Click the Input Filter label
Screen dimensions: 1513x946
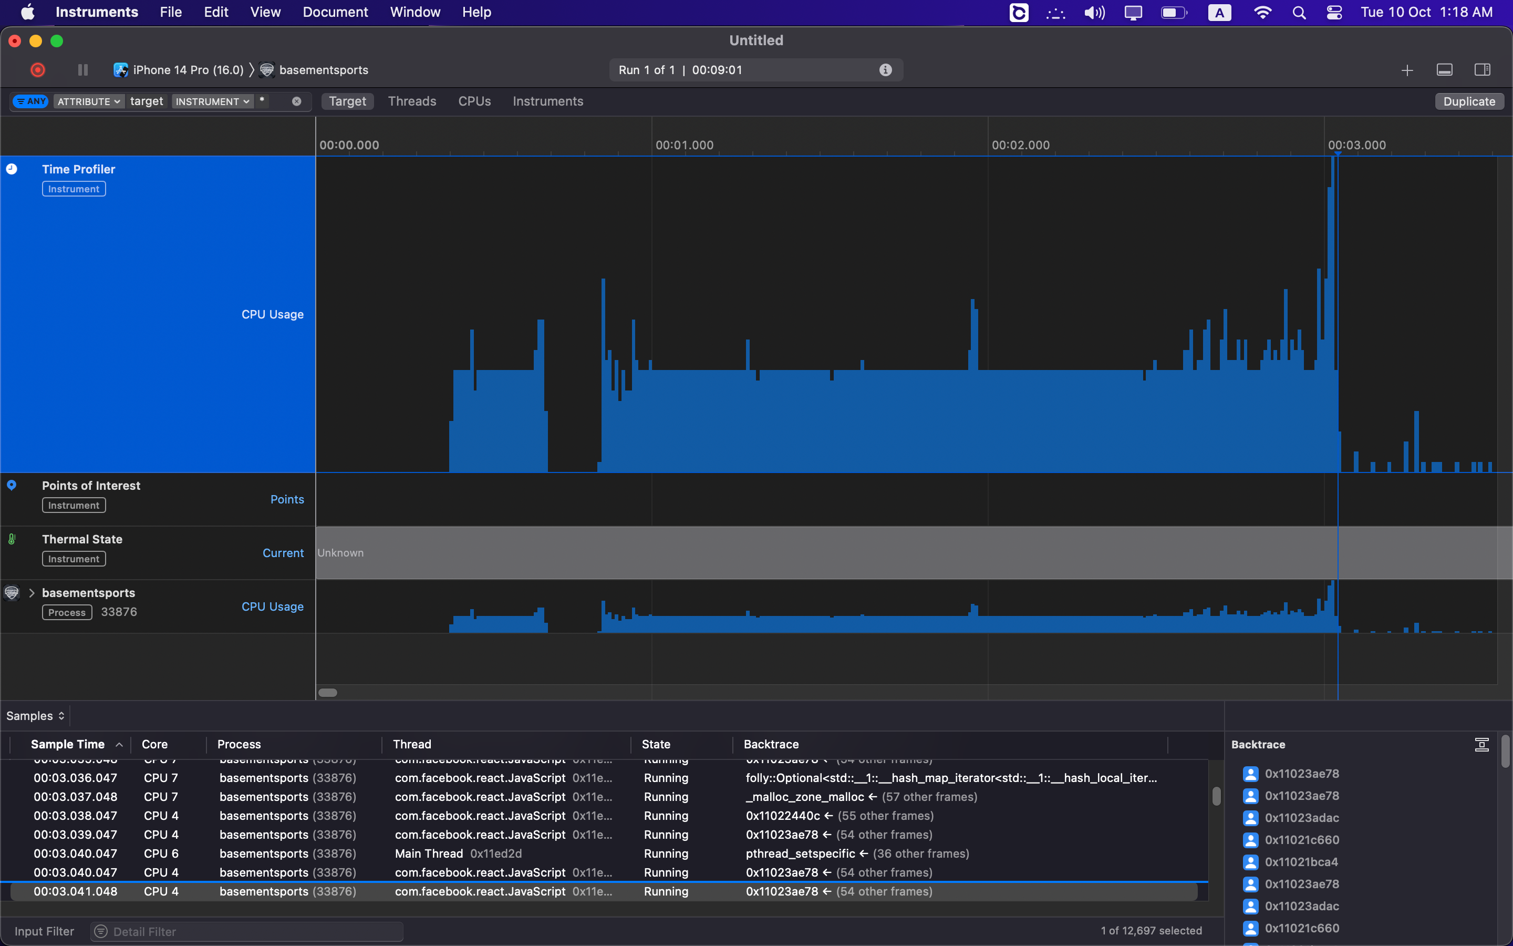pos(44,932)
